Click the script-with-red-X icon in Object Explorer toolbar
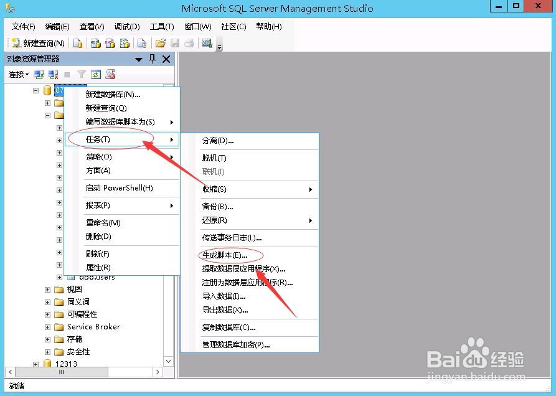The image size is (556, 396). point(110,75)
